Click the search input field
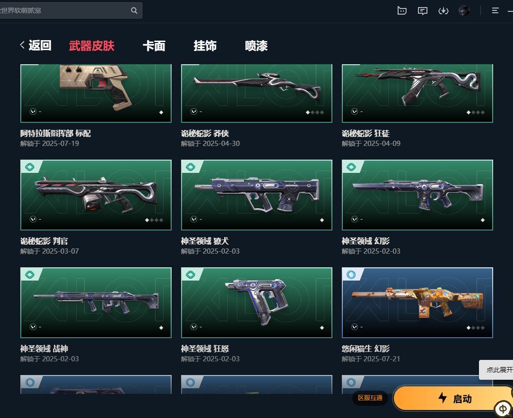The image size is (513, 418). 64,10
